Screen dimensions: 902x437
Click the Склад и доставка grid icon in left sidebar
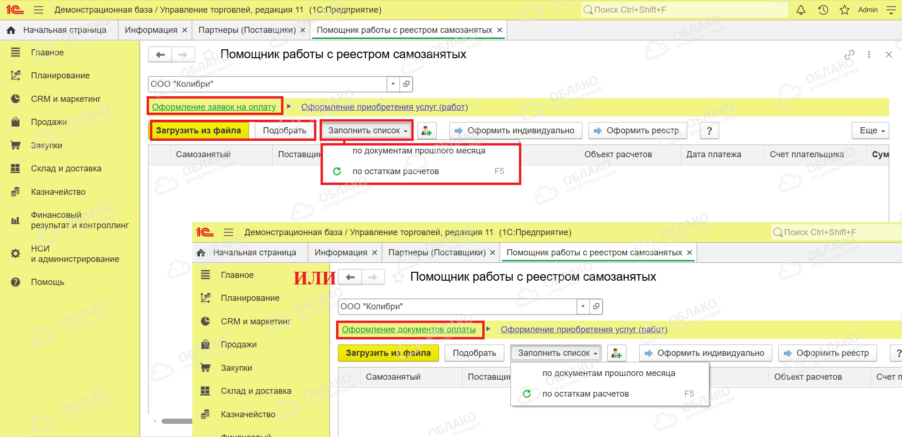(x=16, y=169)
